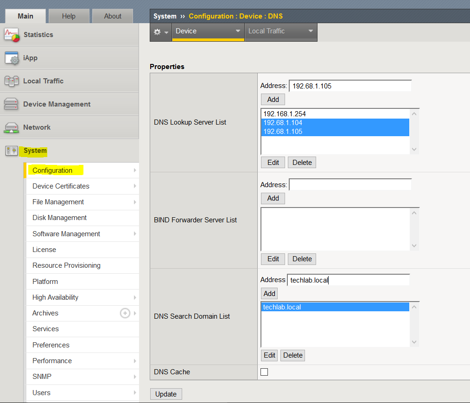The width and height of the screenshot is (470, 403).
Task: Select 192.68.1.105 in lookup server list
Action: [335, 132]
